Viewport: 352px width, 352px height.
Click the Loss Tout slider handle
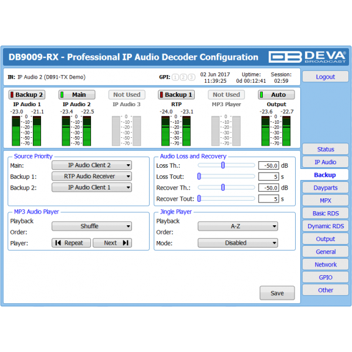(199, 177)
